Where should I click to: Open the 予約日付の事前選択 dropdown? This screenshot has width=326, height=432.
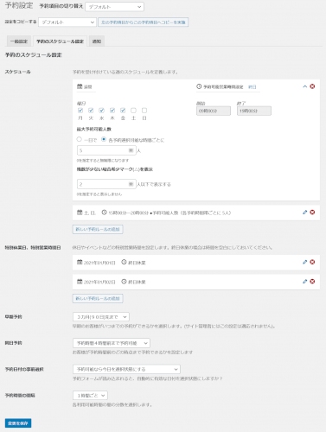[x=126, y=369]
